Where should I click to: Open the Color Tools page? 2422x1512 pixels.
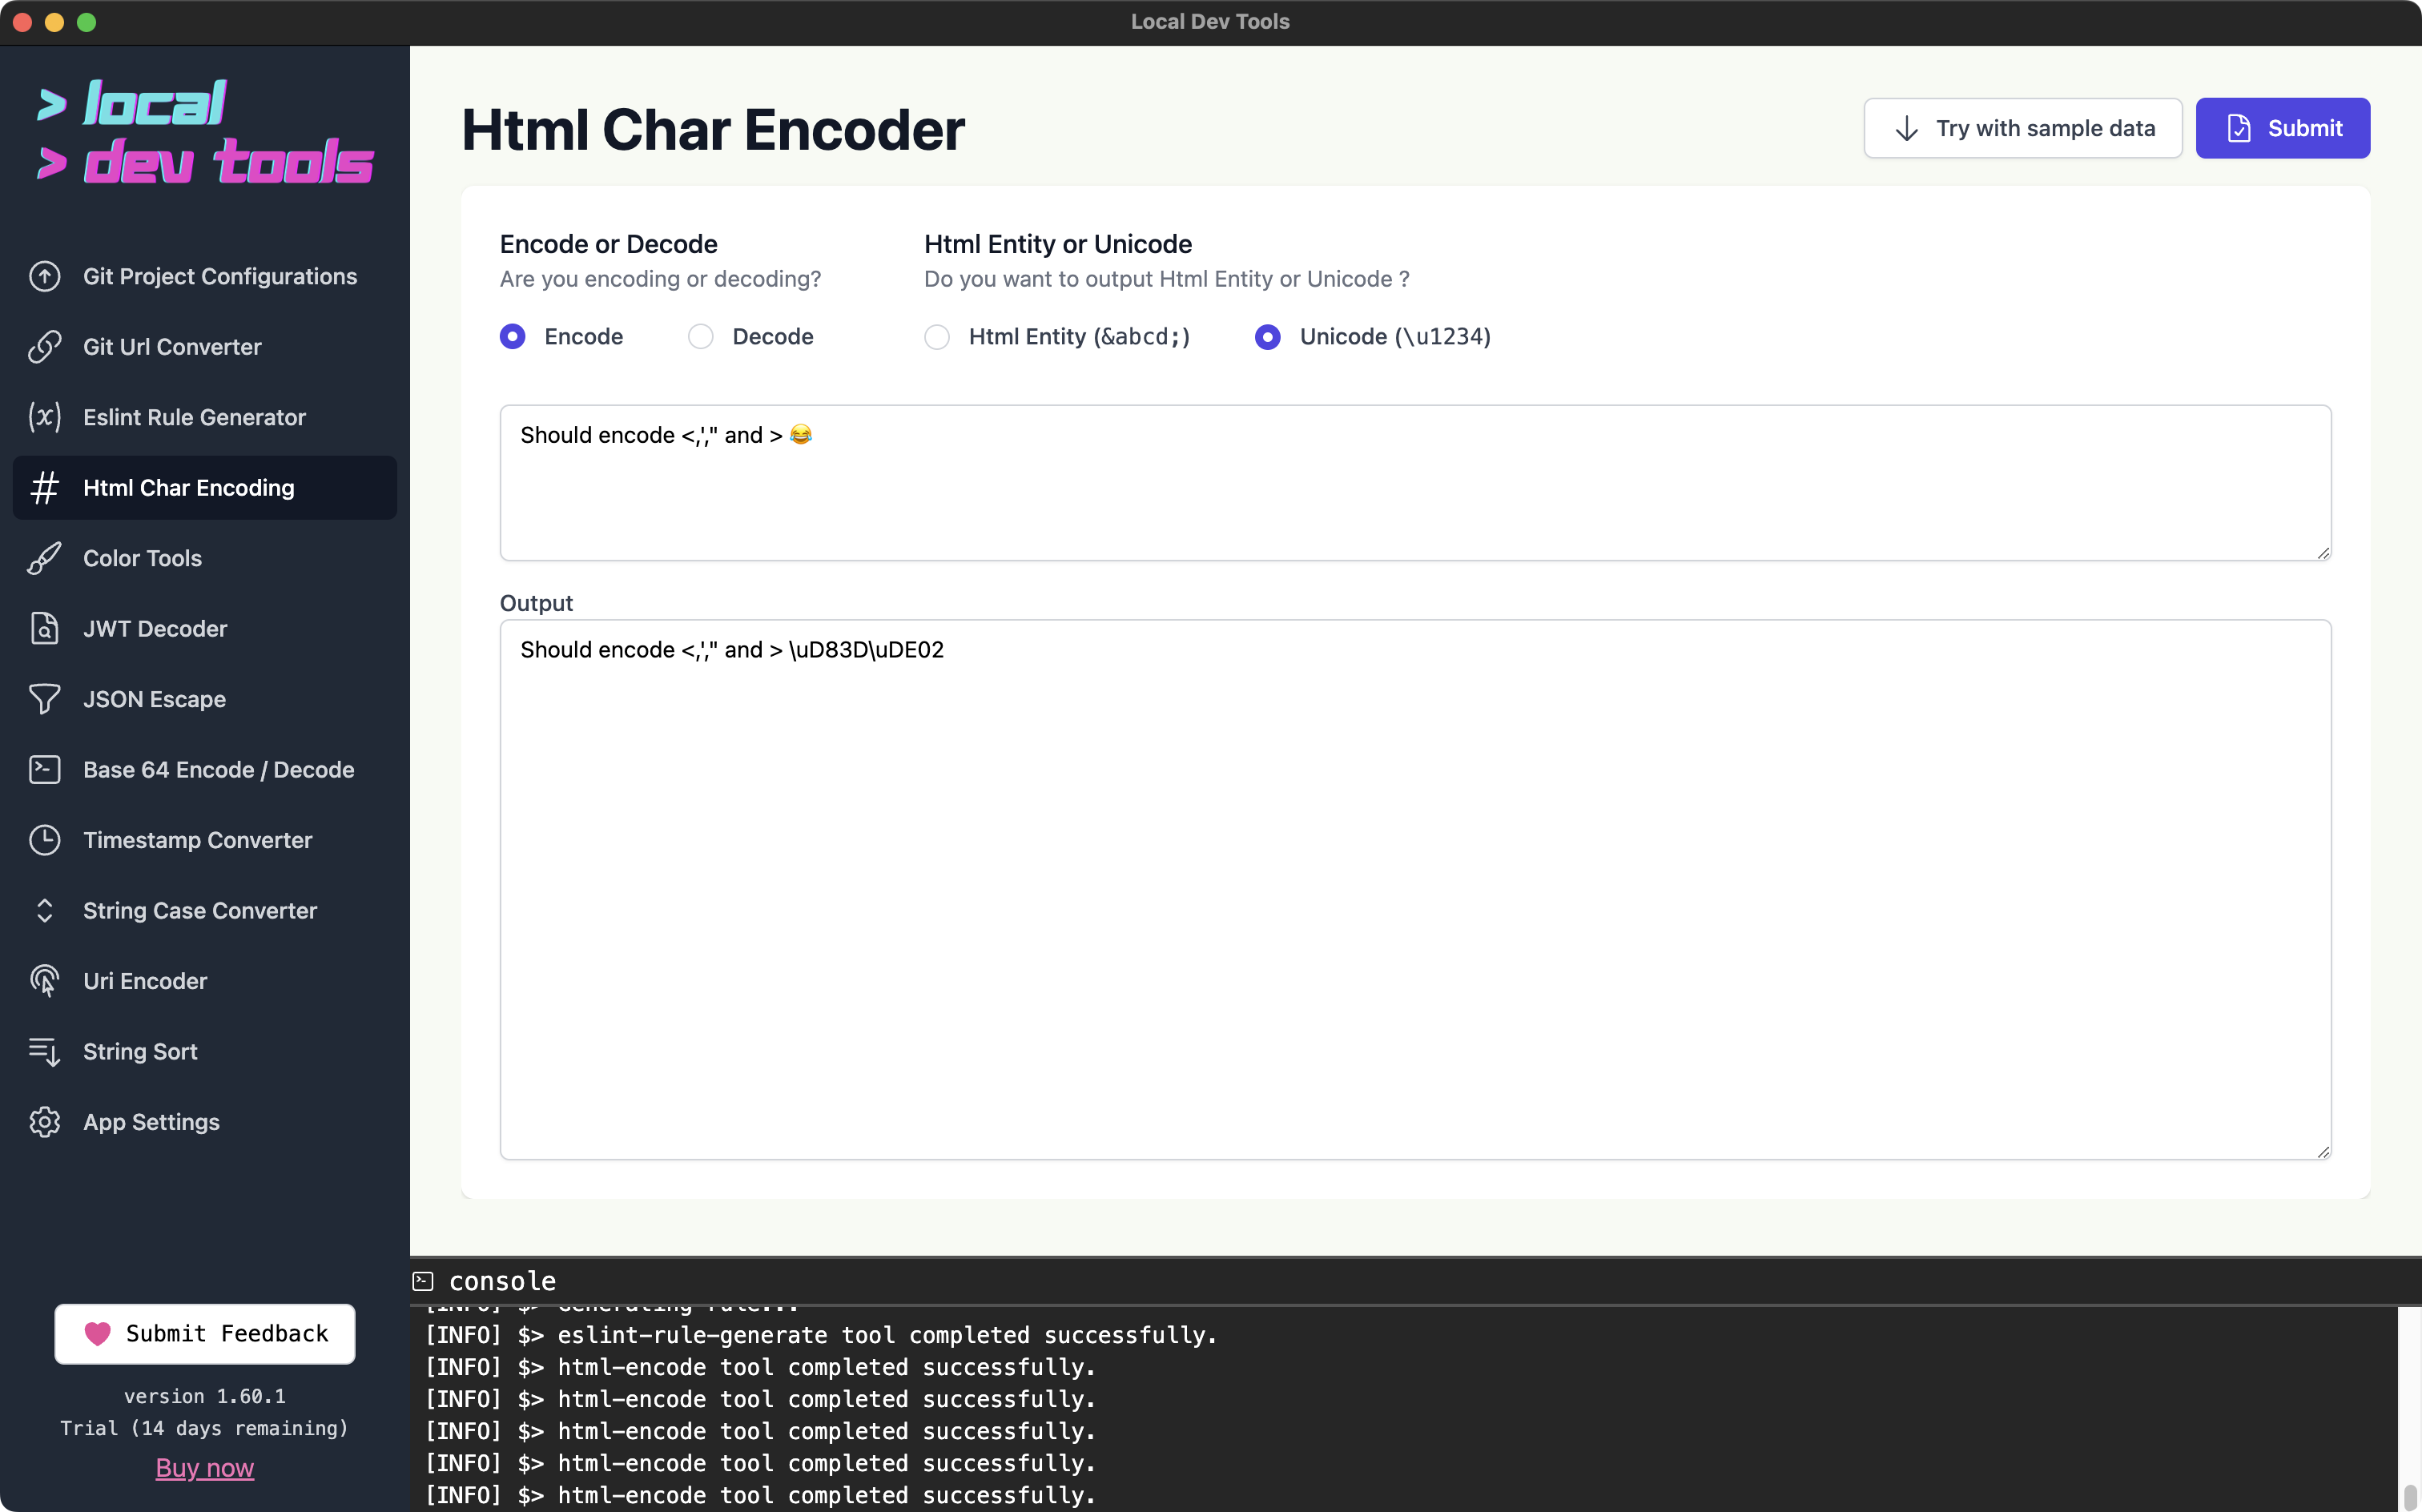tap(205, 558)
